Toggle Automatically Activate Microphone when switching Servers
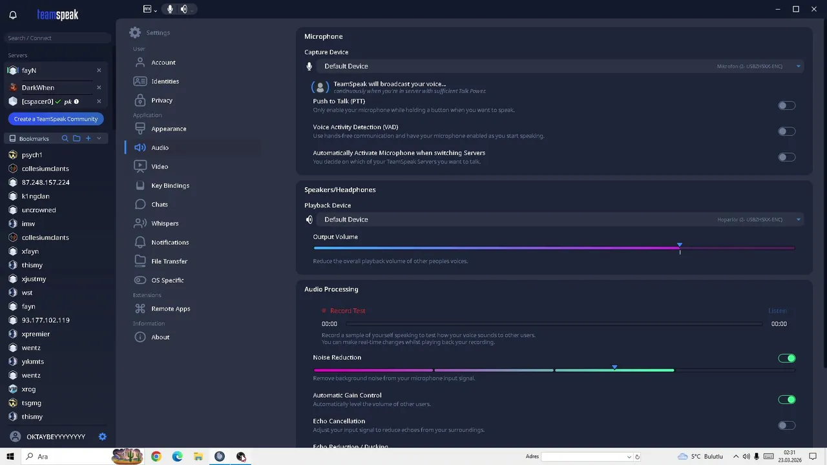The image size is (827, 465). tap(786, 157)
